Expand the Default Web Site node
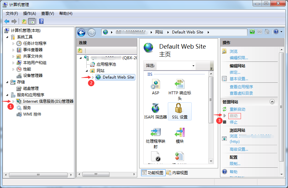288x188 pixels. pos(93,77)
